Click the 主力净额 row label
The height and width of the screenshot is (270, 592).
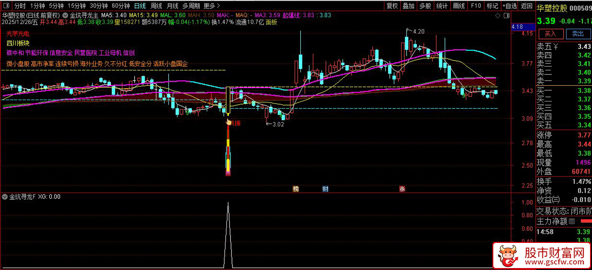552,222
